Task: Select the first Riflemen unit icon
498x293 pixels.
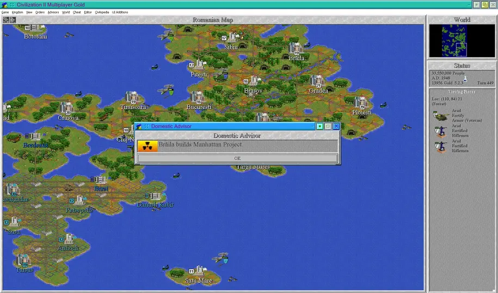Action: tap(440, 131)
